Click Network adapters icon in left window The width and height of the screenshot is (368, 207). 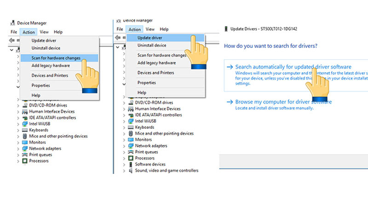click(25, 149)
